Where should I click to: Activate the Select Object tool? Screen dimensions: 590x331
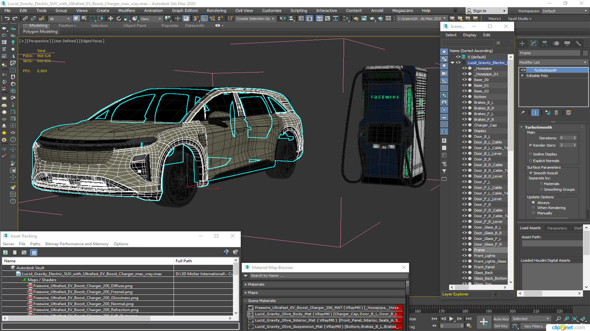[x=76, y=18]
